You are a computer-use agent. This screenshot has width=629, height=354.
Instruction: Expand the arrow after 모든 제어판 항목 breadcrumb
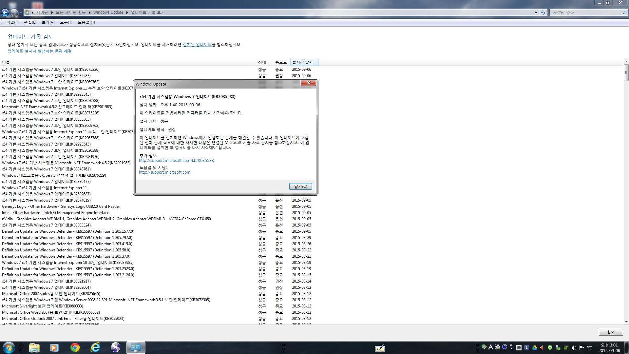89,12
